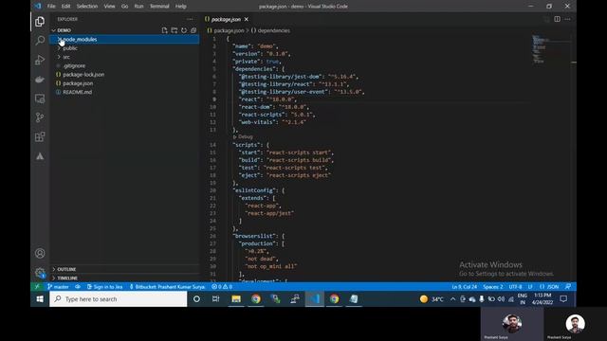Open the Remote Explorer monitor icon

tap(40, 99)
